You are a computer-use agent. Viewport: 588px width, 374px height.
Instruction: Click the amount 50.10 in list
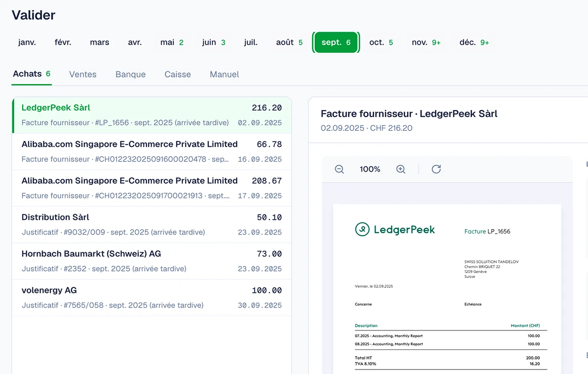coord(269,217)
